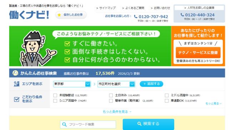
Task: Click the 17,536件 job count text
Action: pyautogui.click(x=105, y=73)
